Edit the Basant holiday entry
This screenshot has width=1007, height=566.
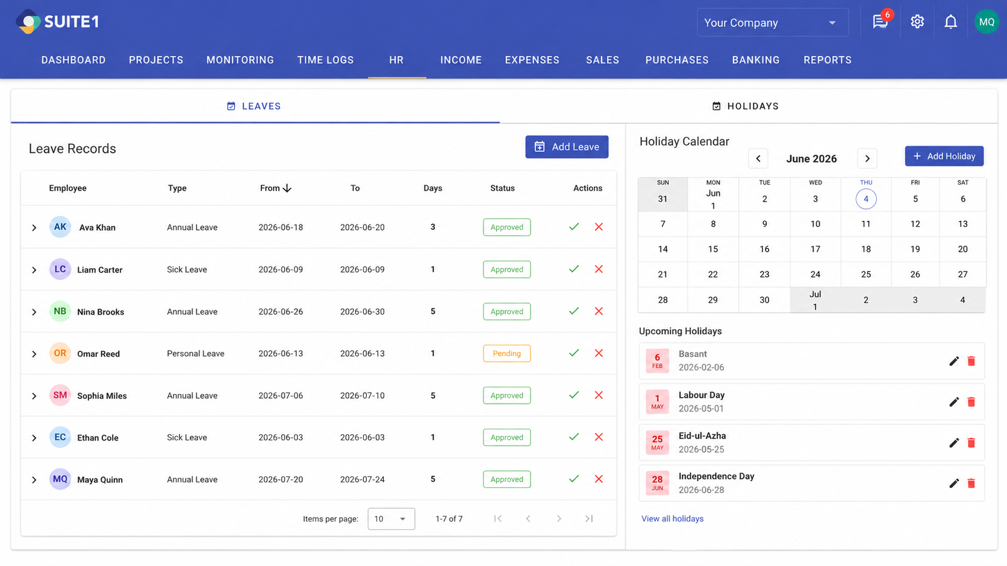954,361
